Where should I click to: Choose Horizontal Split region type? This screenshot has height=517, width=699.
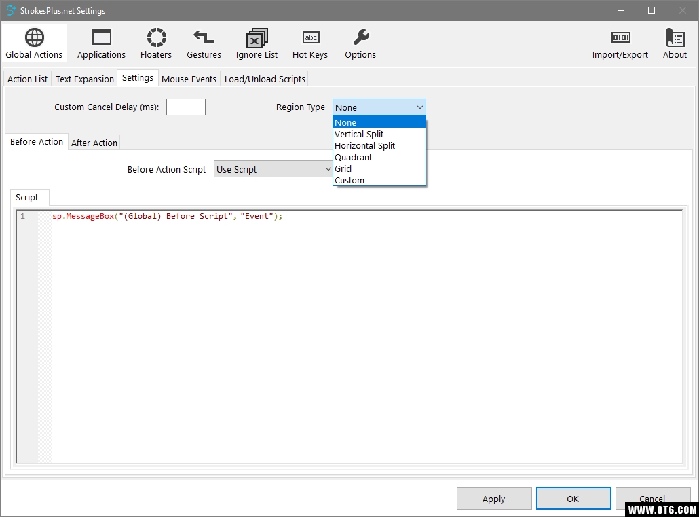[379, 145]
